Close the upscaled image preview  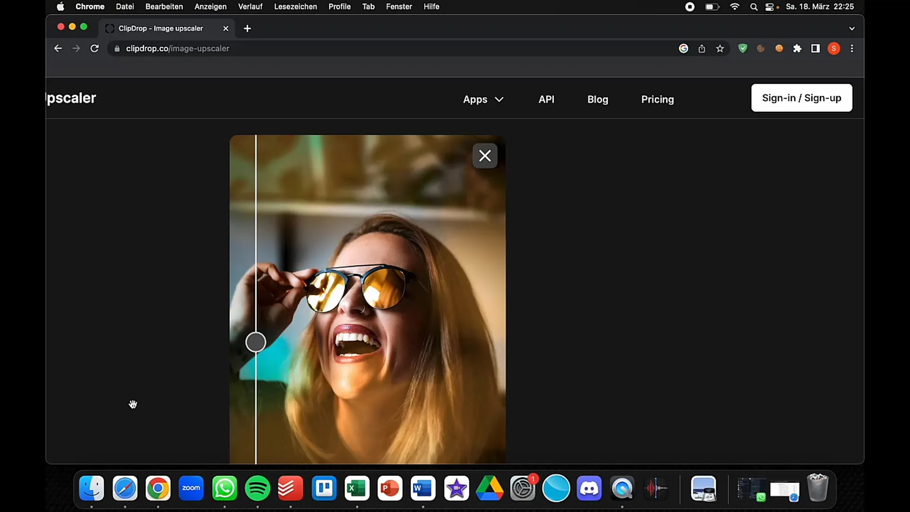coord(485,155)
